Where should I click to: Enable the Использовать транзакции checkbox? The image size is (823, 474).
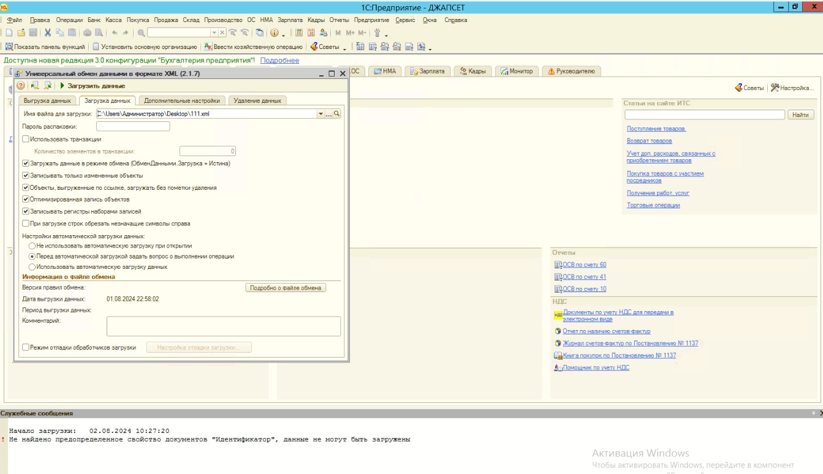pos(26,139)
